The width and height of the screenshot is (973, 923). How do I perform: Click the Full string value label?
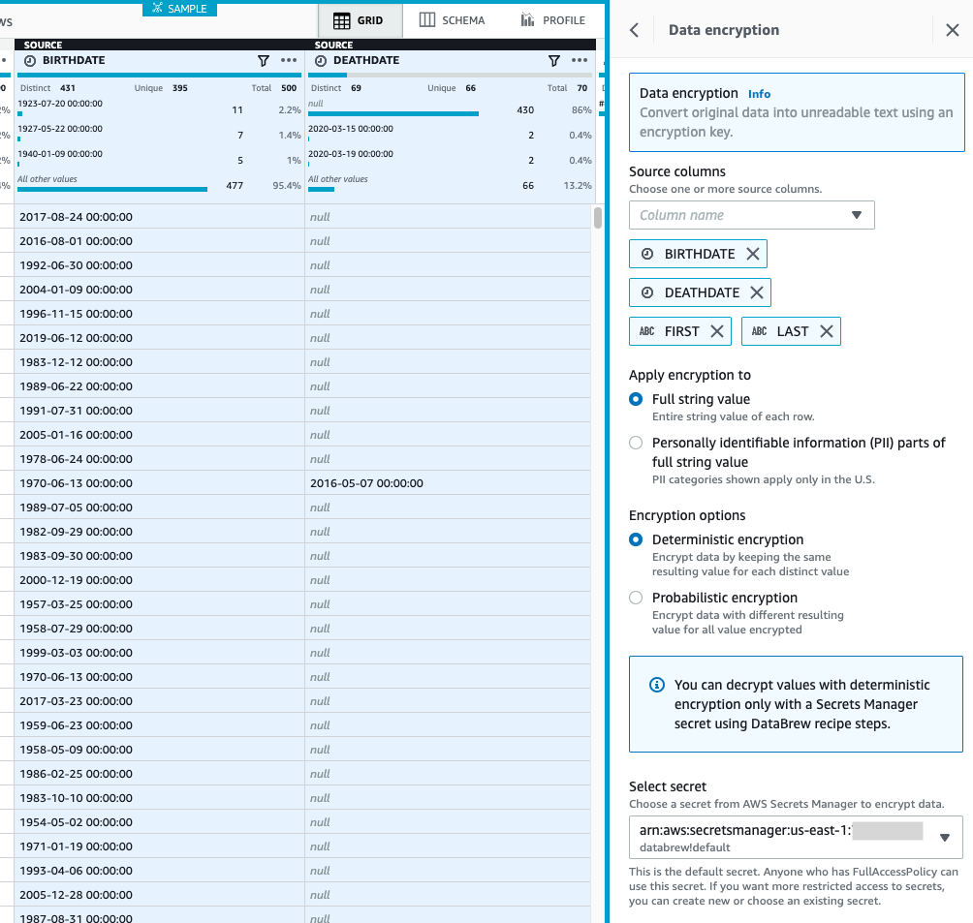click(x=701, y=399)
